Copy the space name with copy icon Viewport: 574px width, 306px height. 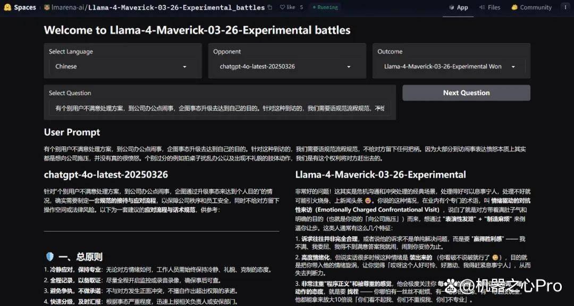click(270, 7)
